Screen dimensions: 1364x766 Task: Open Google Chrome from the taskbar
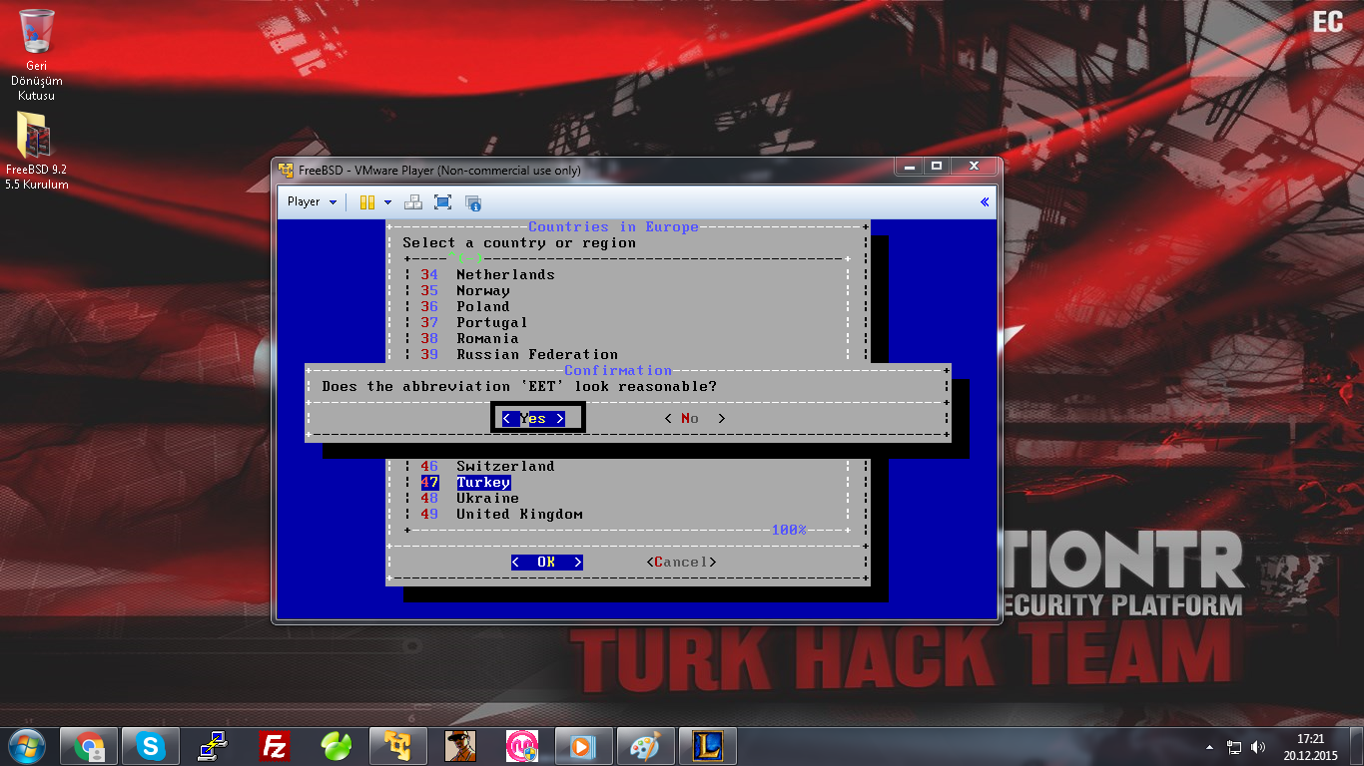pos(89,746)
